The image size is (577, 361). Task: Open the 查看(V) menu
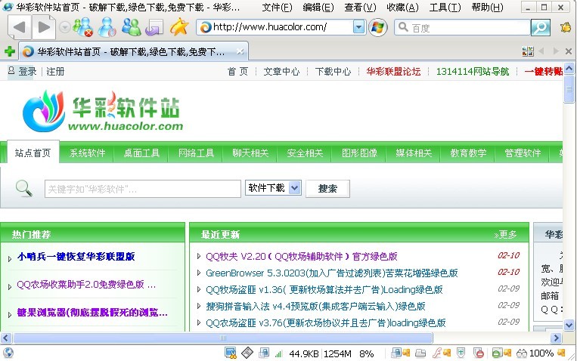click(x=360, y=8)
